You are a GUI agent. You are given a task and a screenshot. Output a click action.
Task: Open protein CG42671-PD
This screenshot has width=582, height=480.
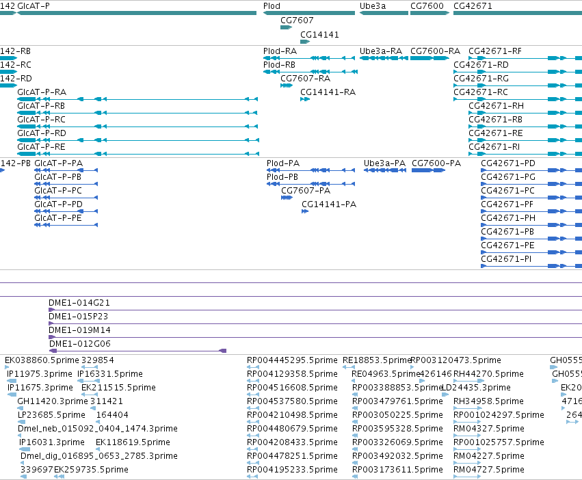(508, 163)
